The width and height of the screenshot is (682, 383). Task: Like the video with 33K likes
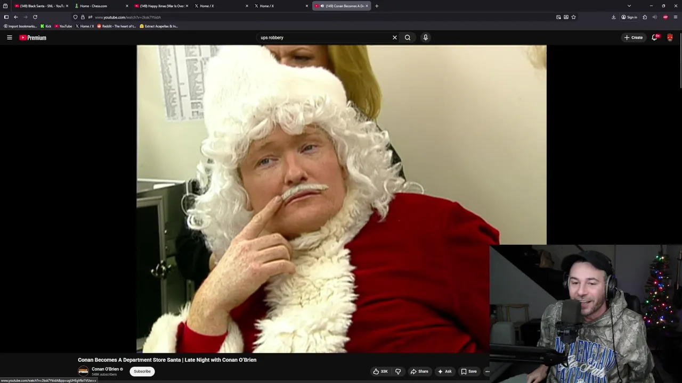pos(380,371)
